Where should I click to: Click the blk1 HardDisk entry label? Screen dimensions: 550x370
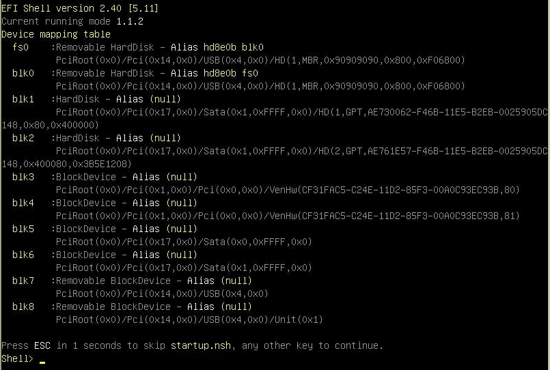(x=23, y=99)
